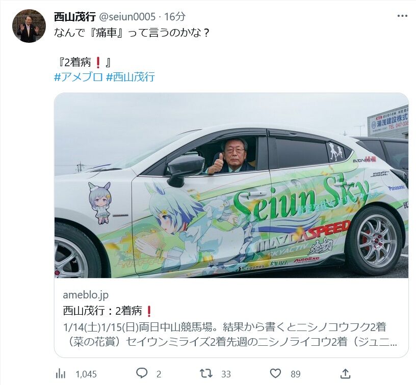The image size is (416, 385).
Task: Open the three-dot more options menu
Action: tap(402, 16)
